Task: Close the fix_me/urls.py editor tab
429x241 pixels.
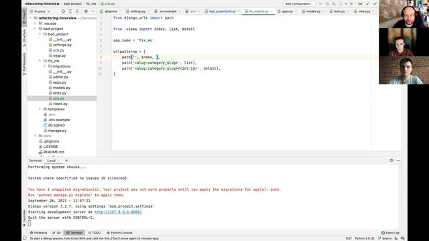Action: click(x=271, y=11)
